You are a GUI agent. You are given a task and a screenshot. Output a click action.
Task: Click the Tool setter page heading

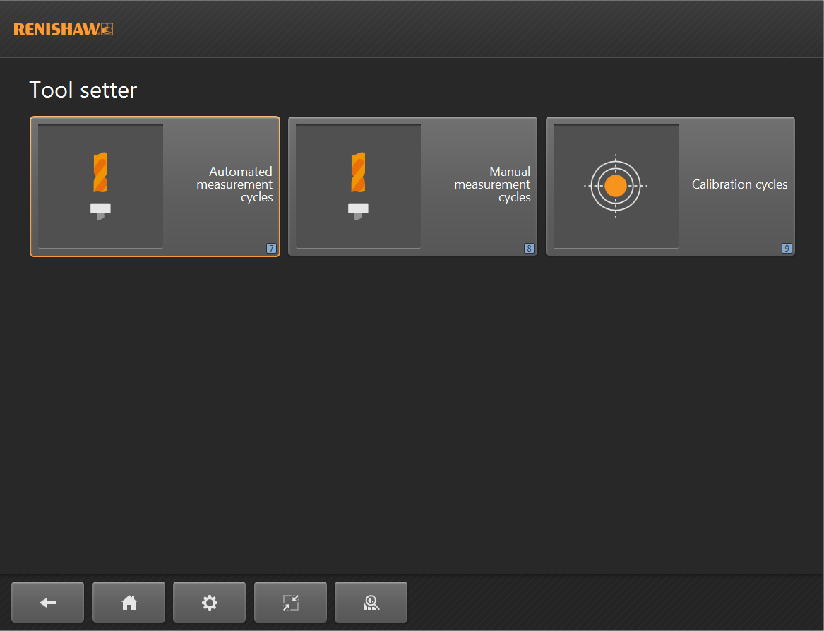tap(83, 90)
